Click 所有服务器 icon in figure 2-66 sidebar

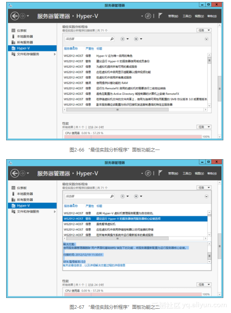pos(13,42)
